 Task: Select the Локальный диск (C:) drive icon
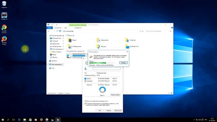tap(69, 56)
